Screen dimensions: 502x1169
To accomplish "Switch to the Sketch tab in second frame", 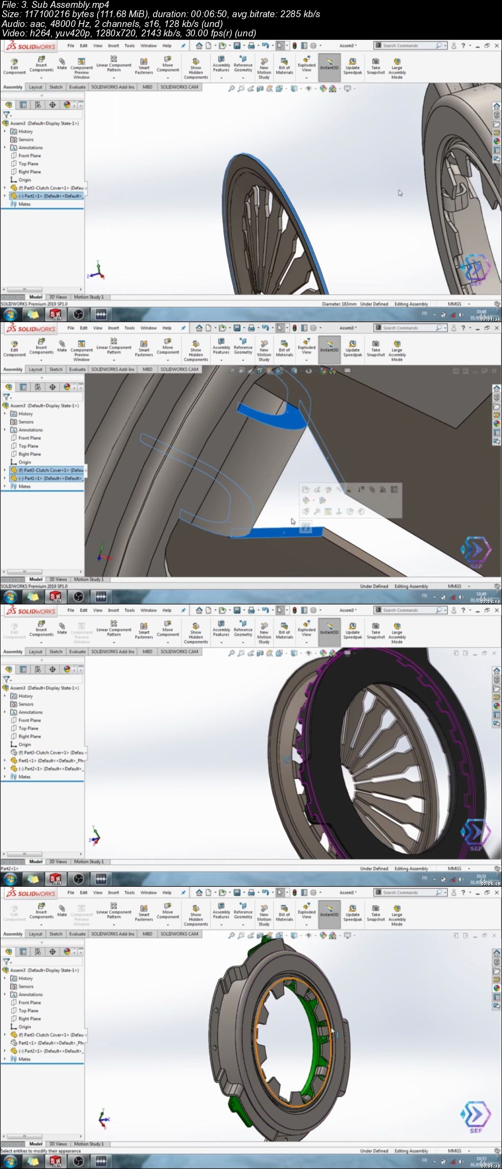I will click(x=56, y=369).
